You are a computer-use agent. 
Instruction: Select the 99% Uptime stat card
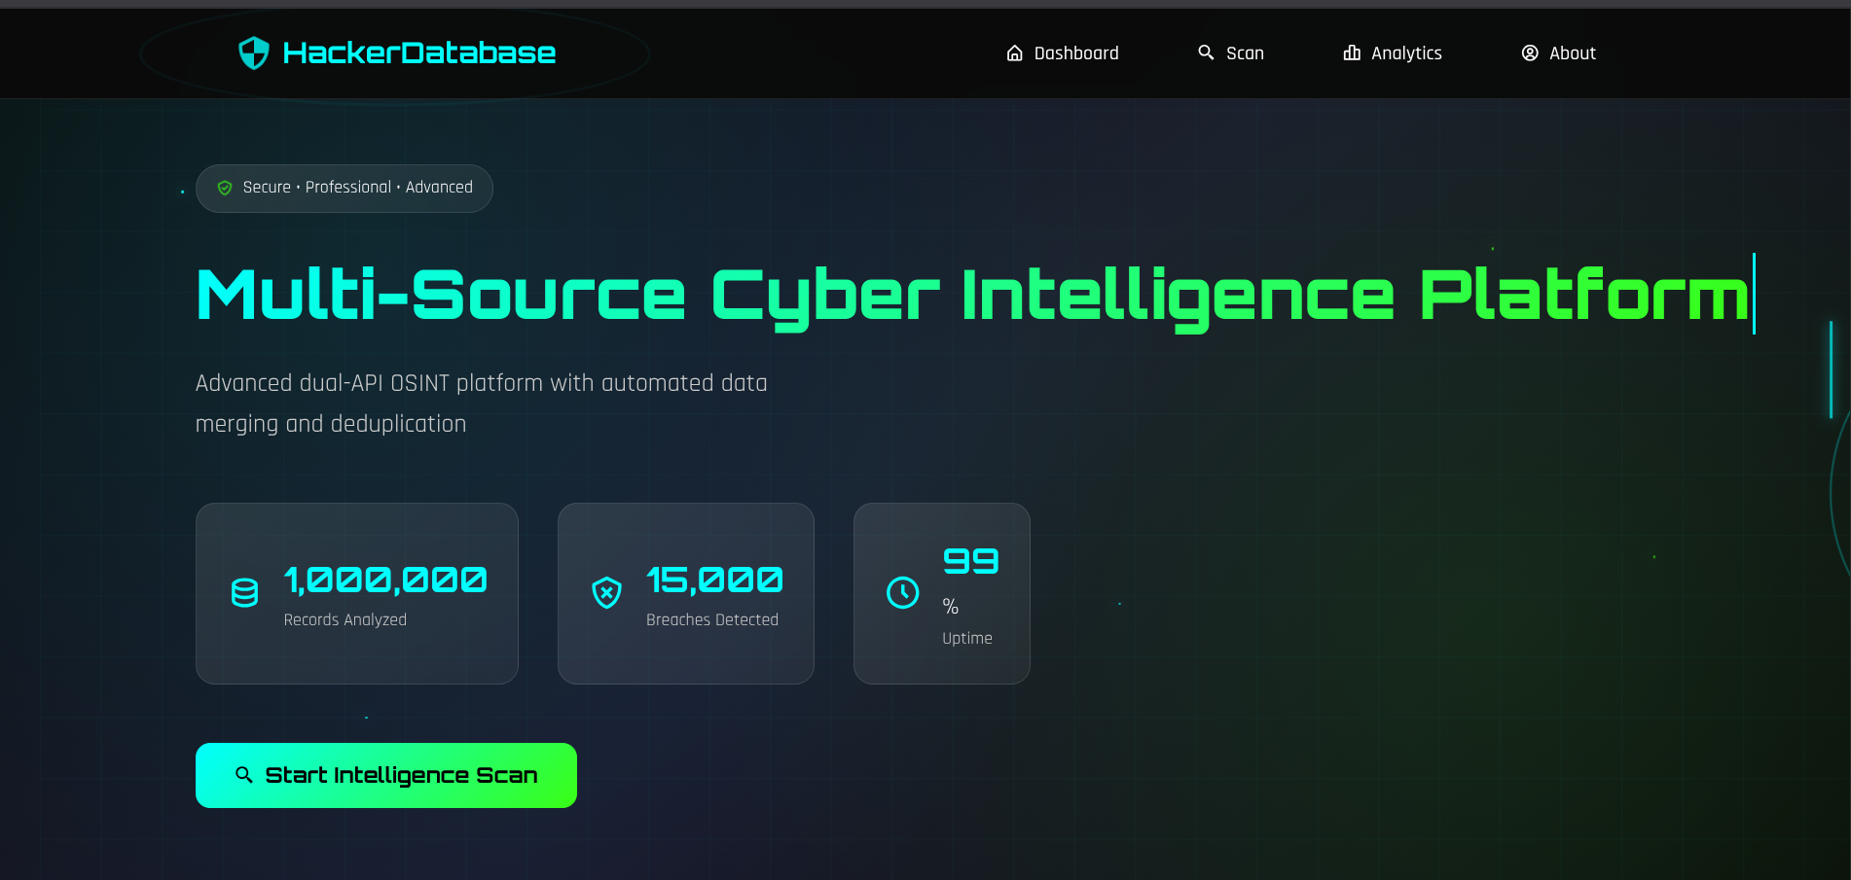(941, 593)
